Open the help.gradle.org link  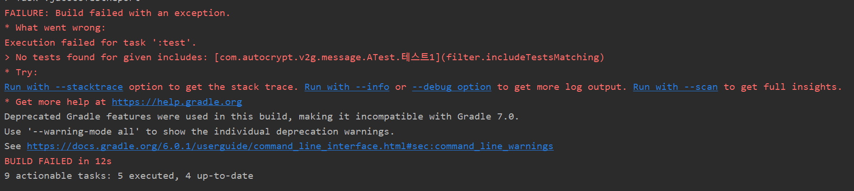[177, 102]
